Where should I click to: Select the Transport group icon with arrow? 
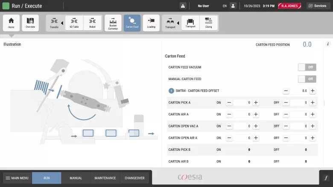pyautogui.click(x=170, y=23)
